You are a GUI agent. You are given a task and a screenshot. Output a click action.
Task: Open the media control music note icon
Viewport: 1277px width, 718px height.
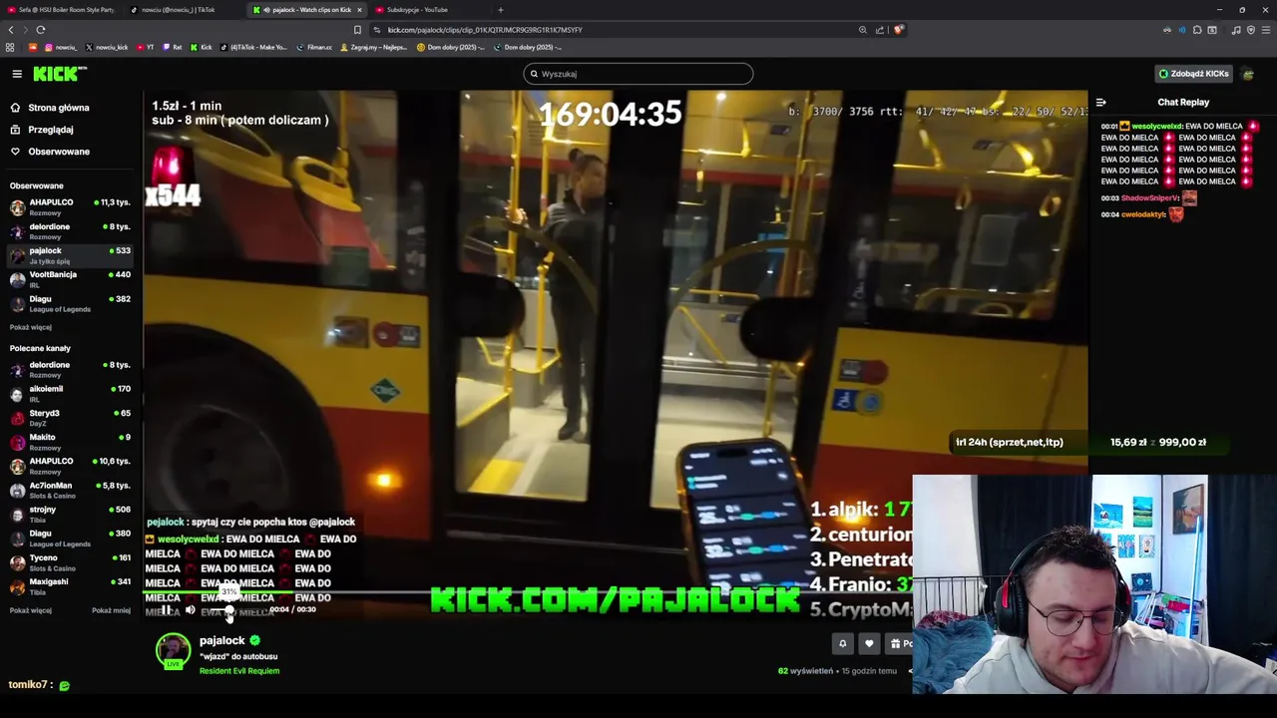tap(1236, 30)
